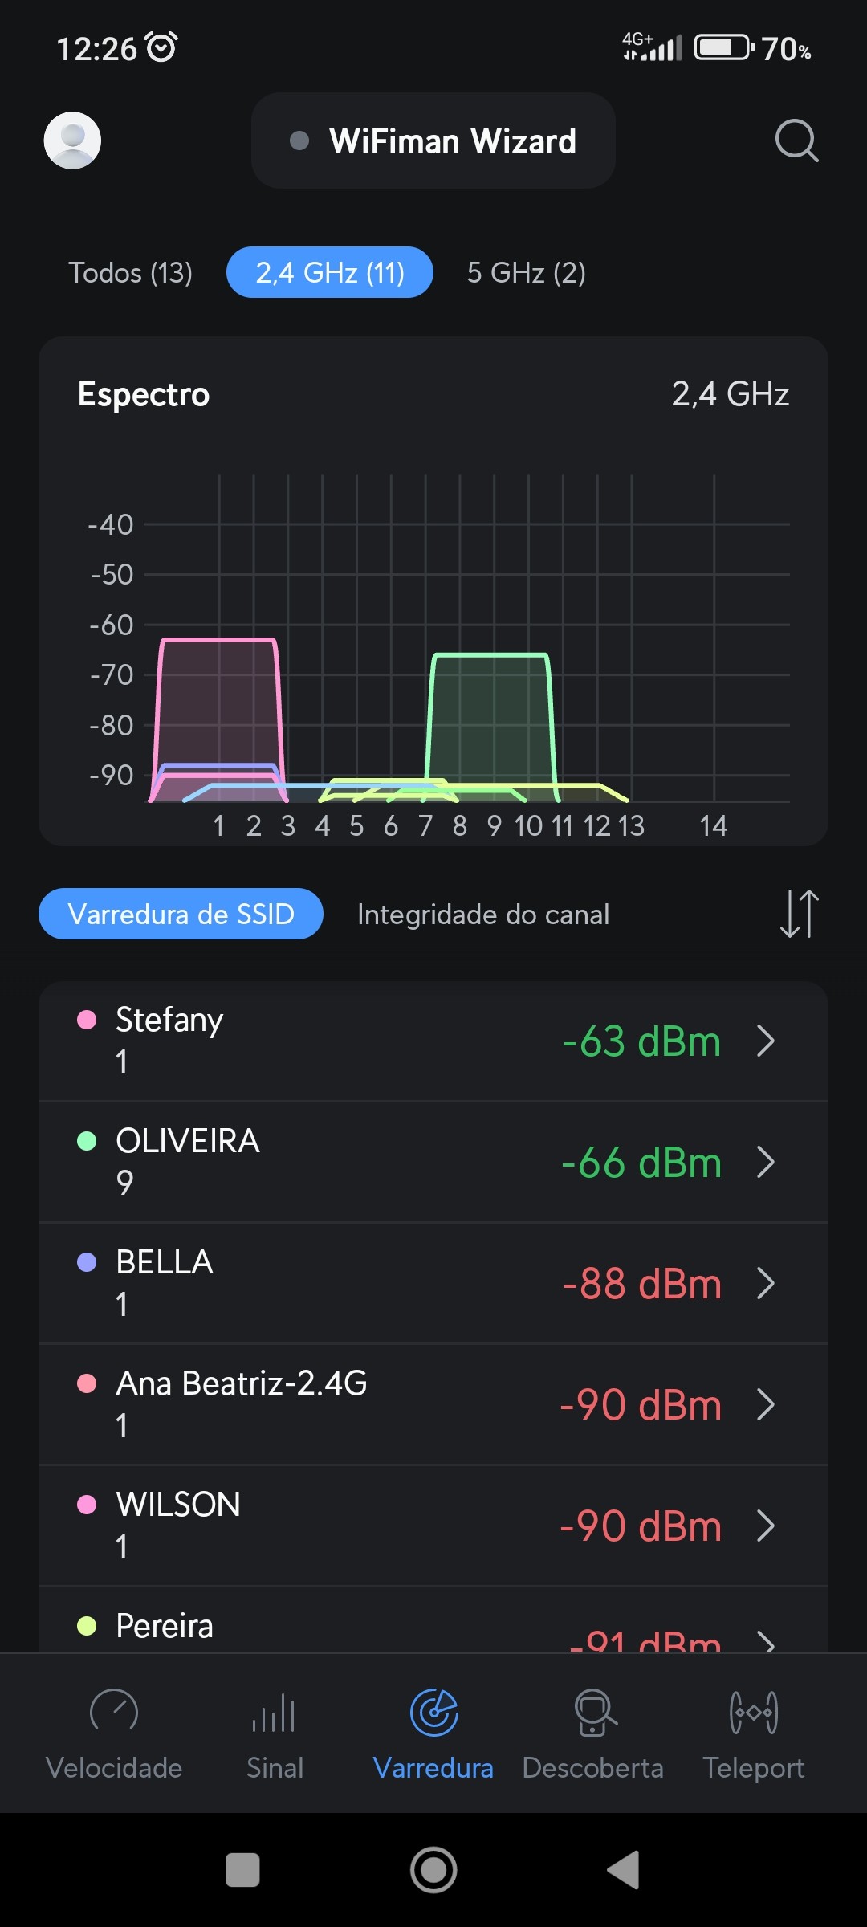The height and width of the screenshot is (1927, 867).
Task: Open the Teleport tab
Action: pyautogui.click(x=753, y=1734)
